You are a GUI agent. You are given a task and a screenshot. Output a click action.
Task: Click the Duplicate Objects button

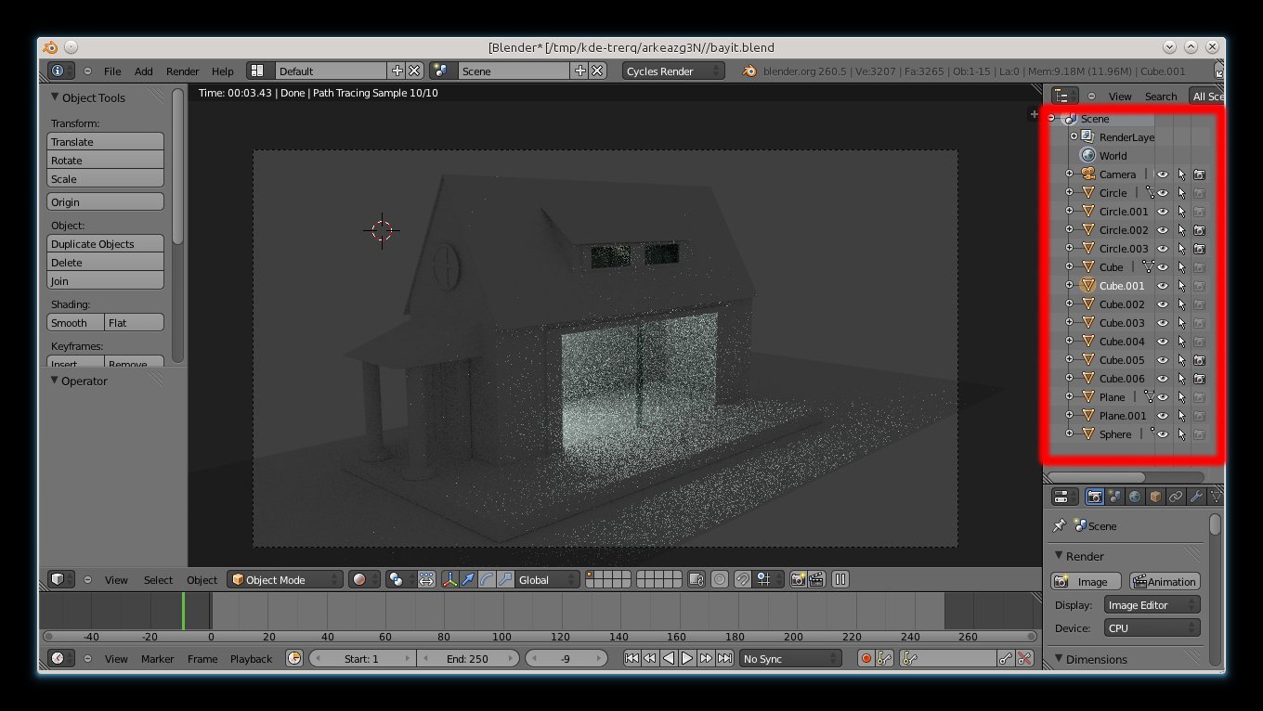105,244
